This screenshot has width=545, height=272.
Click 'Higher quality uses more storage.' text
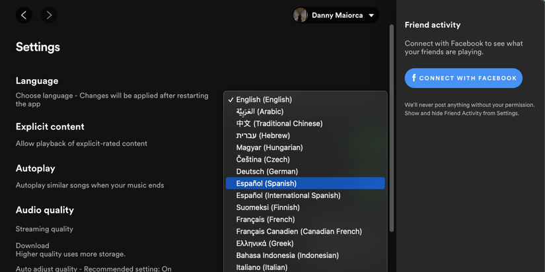71,254
